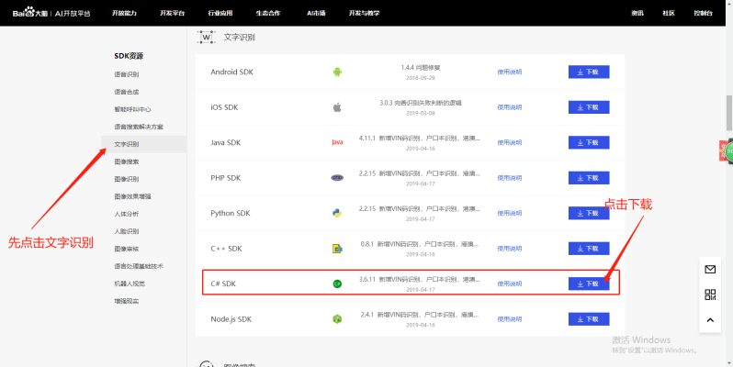This screenshot has width=733, height=367.
Task: Click the green C# icon
Action: coord(337,284)
